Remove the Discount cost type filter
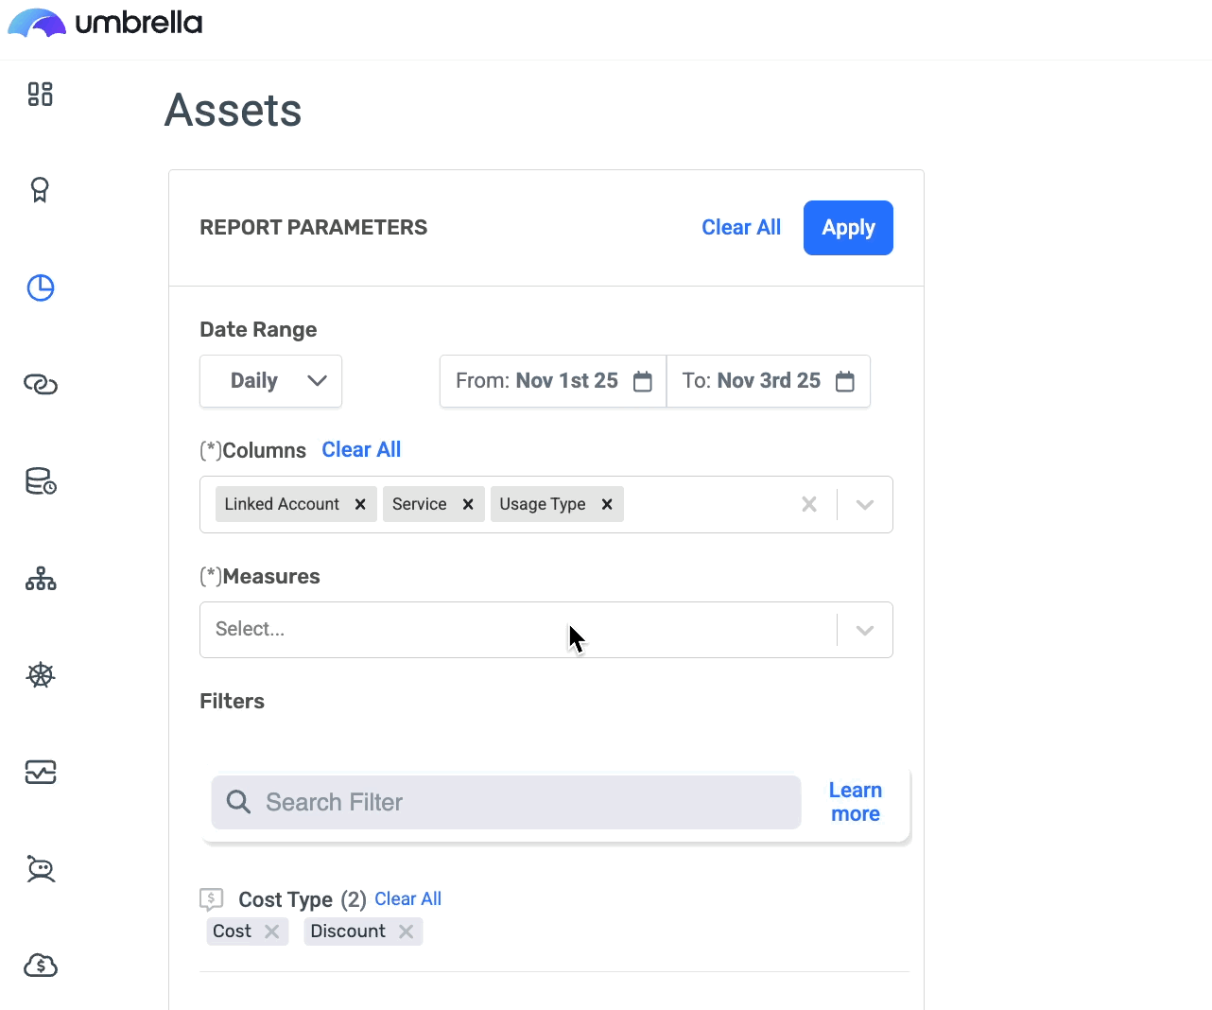This screenshot has height=1010, width=1212. tap(407, 932)
